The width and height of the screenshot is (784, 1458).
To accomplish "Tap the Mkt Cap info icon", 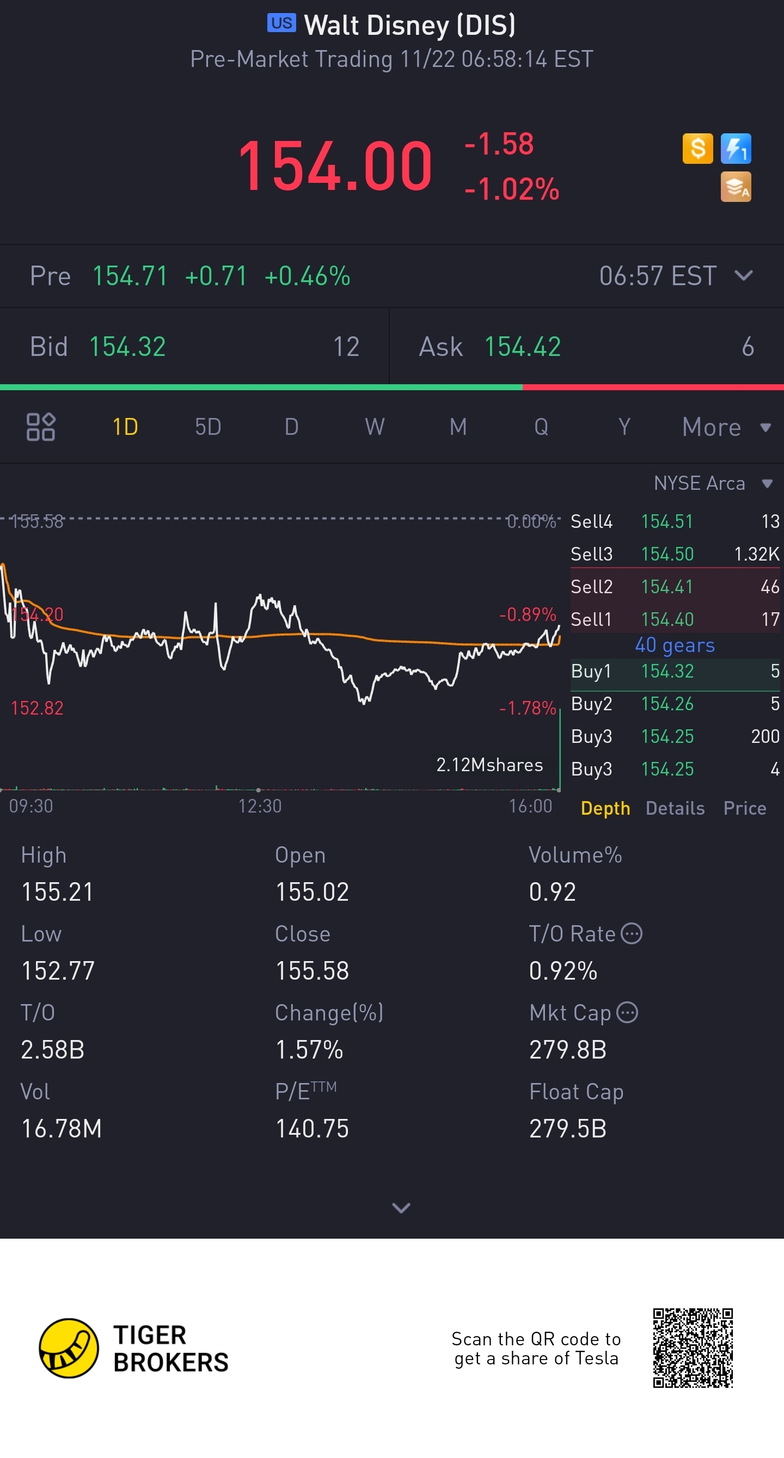I will pos(627,1012).
